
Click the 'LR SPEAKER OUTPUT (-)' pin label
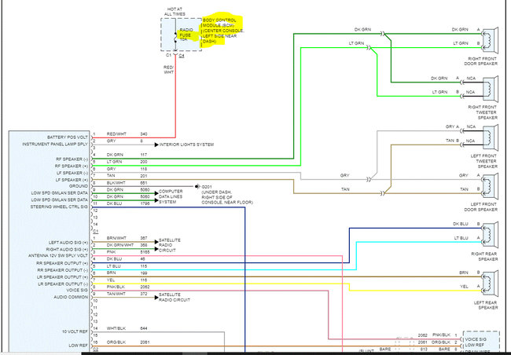(x=62, y=284)
